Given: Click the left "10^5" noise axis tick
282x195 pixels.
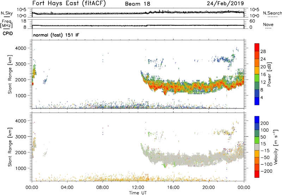Looking at the screenshot, I should pyautogui.click(x=22, y=10).
